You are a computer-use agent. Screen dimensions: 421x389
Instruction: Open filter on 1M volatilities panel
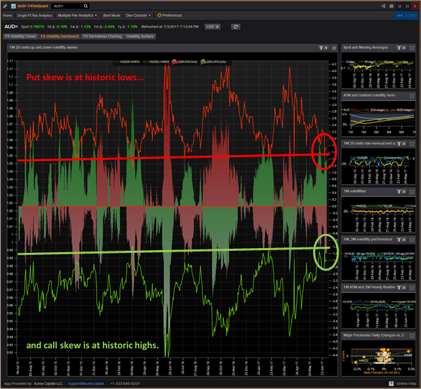[401, 191]
